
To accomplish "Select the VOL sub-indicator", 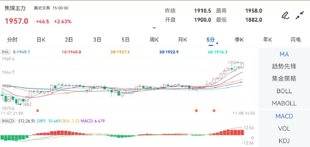I will (284, 129).
